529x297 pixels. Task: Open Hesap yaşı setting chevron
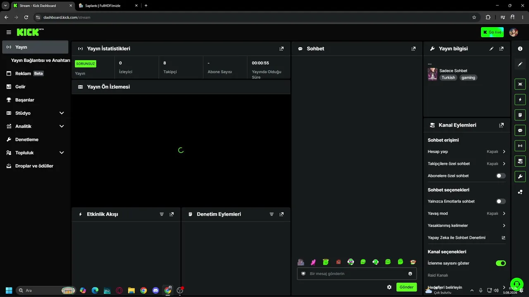504,151
